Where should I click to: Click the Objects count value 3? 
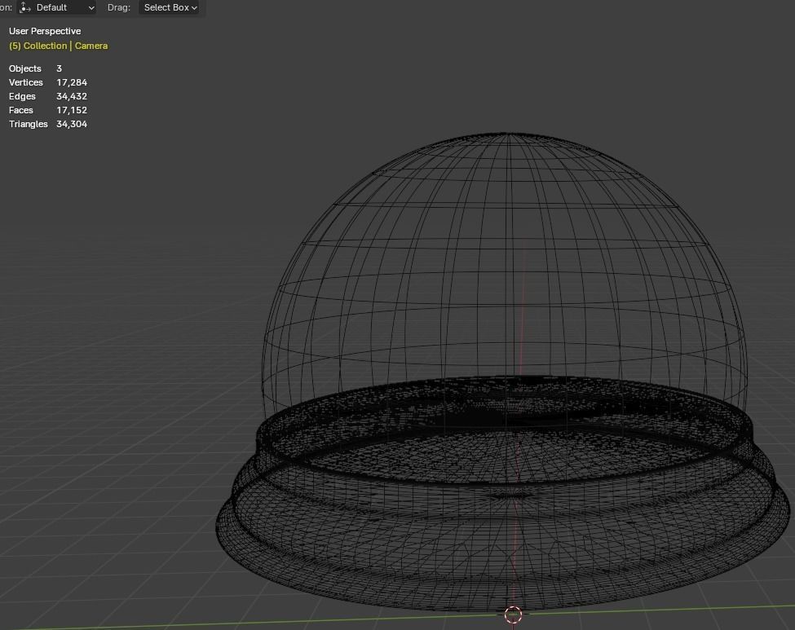(x=59, y=68)
